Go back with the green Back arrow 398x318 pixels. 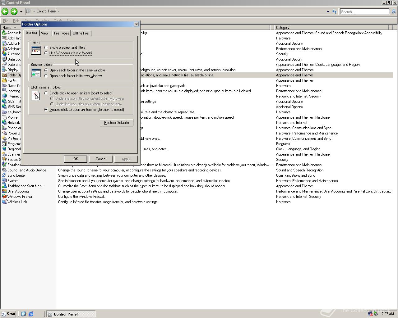(x=5, y=11)
